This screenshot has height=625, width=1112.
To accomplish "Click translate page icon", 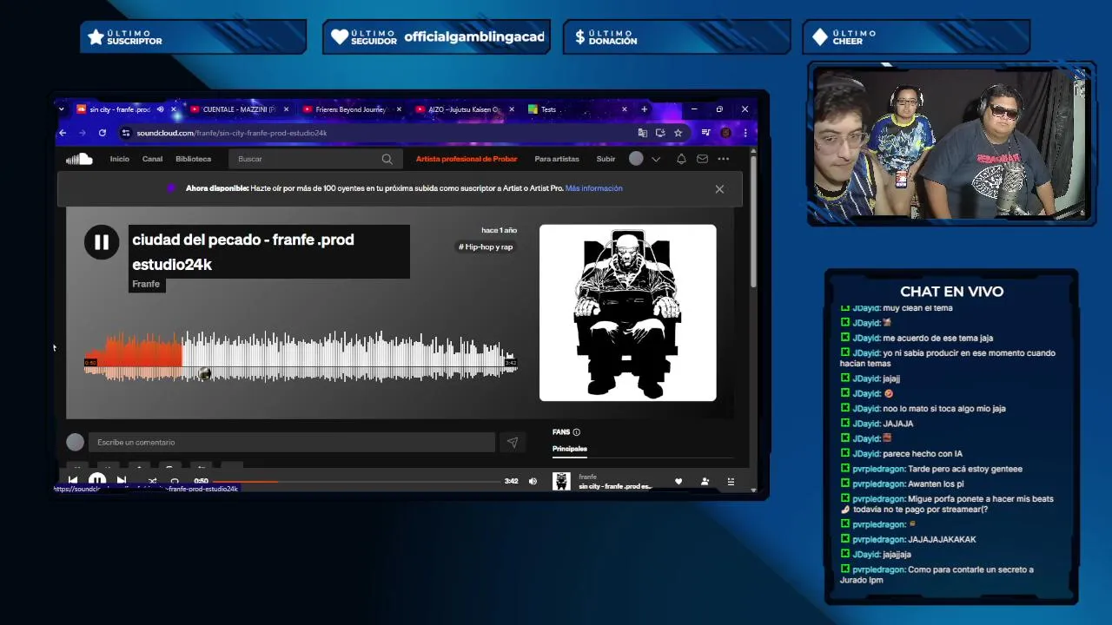I will click(642, 133).
